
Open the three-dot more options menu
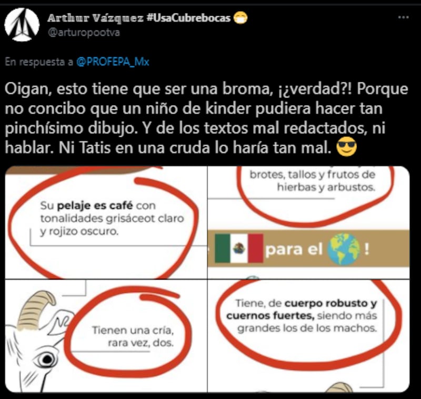(x=403, y=17)
